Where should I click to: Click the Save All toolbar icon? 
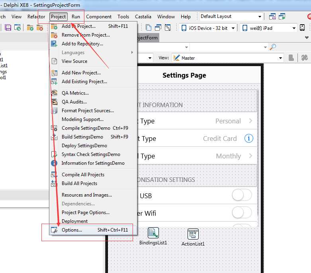pyautogui.click(x=17, y=27)
